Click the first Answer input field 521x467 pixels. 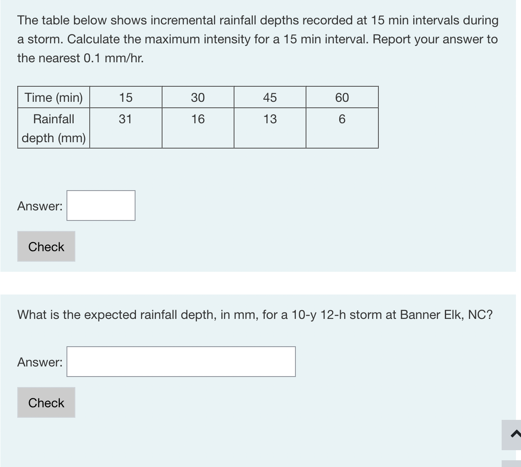click(x=101, y=205)
